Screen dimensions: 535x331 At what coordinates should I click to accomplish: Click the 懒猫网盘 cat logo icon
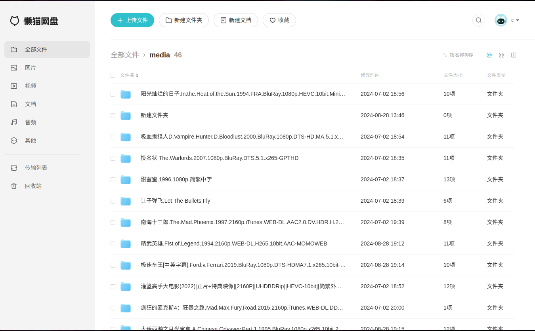point(15,21)
